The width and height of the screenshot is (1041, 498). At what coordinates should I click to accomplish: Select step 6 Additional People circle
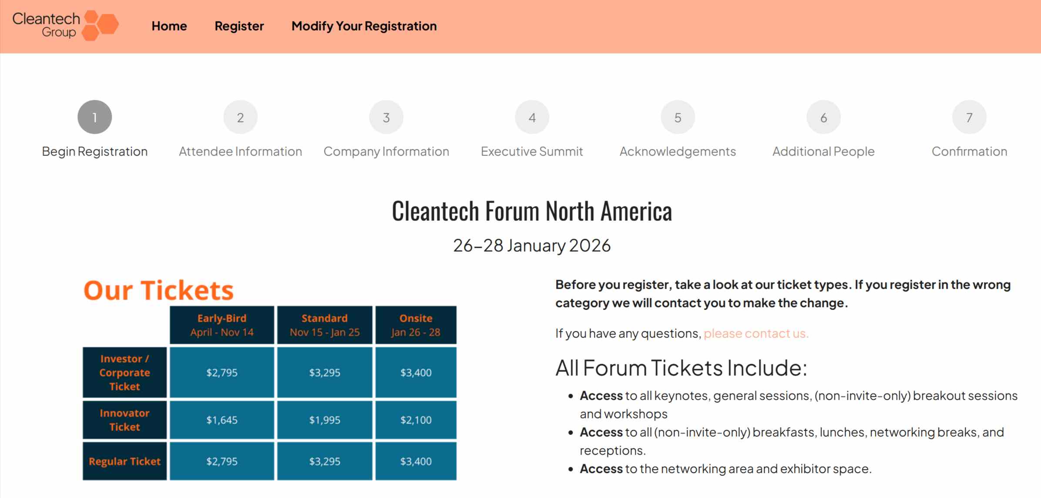[823, 116]
